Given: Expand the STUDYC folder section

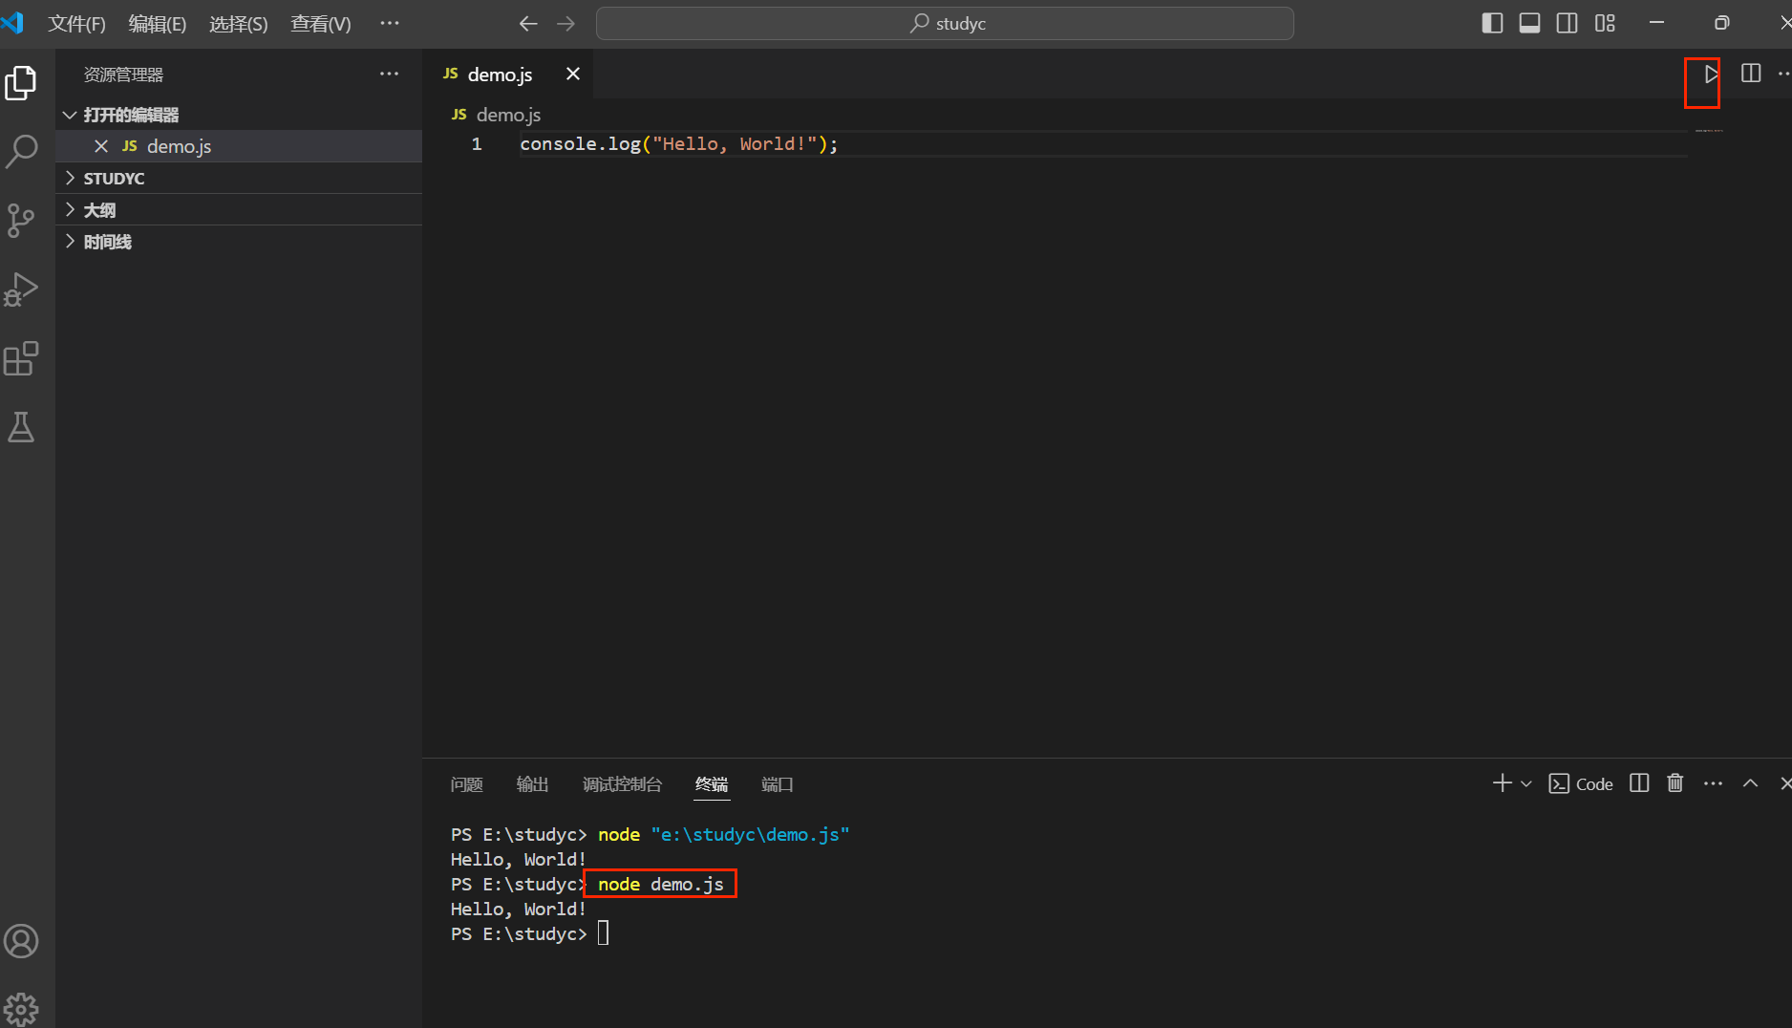Looking at the screenshot, I should (114, 179).
